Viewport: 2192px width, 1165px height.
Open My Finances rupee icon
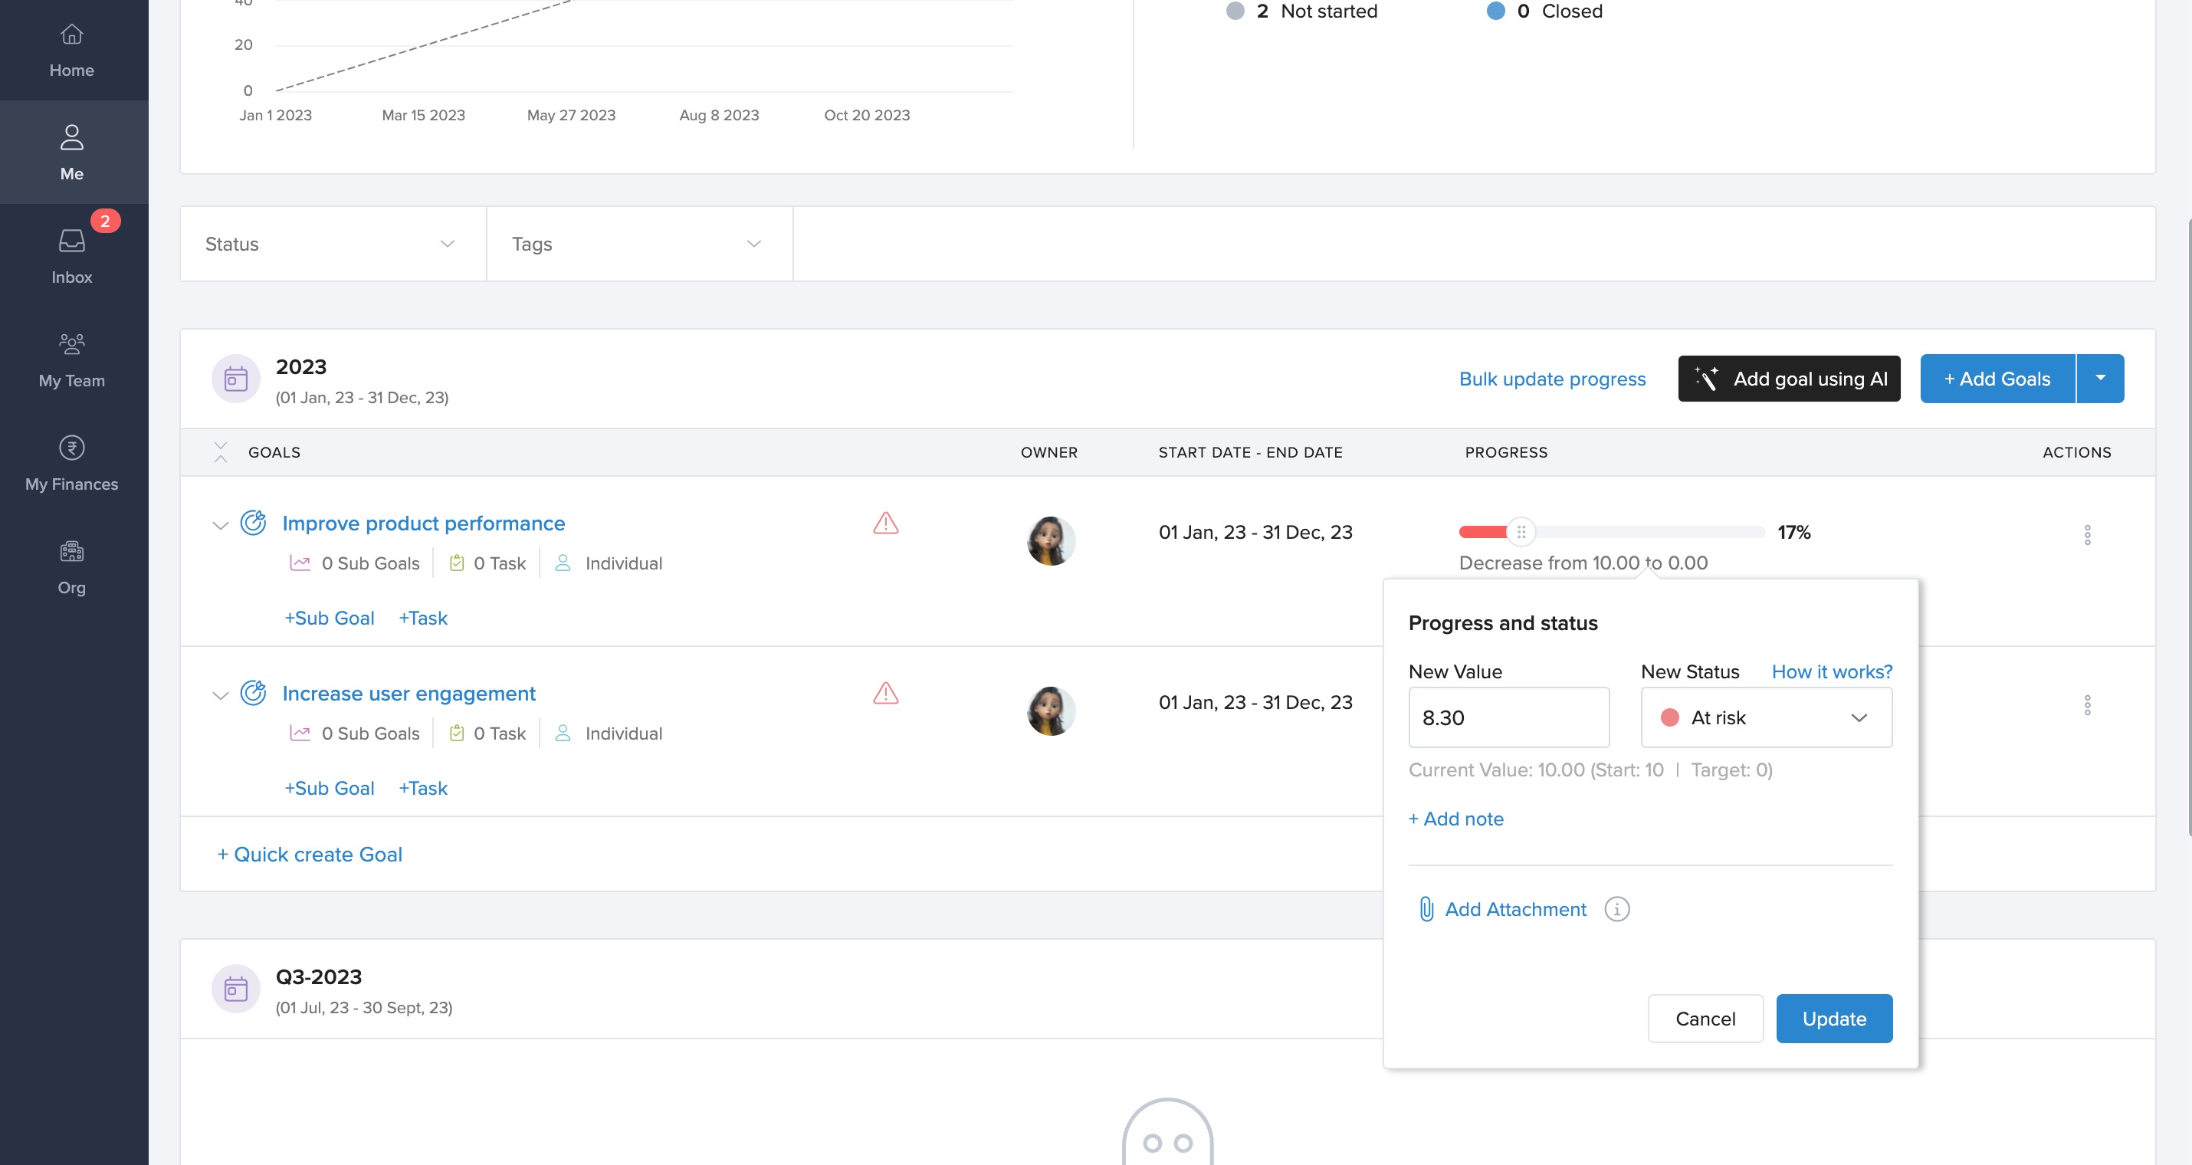pyautogui.click(x=71, y=464)
